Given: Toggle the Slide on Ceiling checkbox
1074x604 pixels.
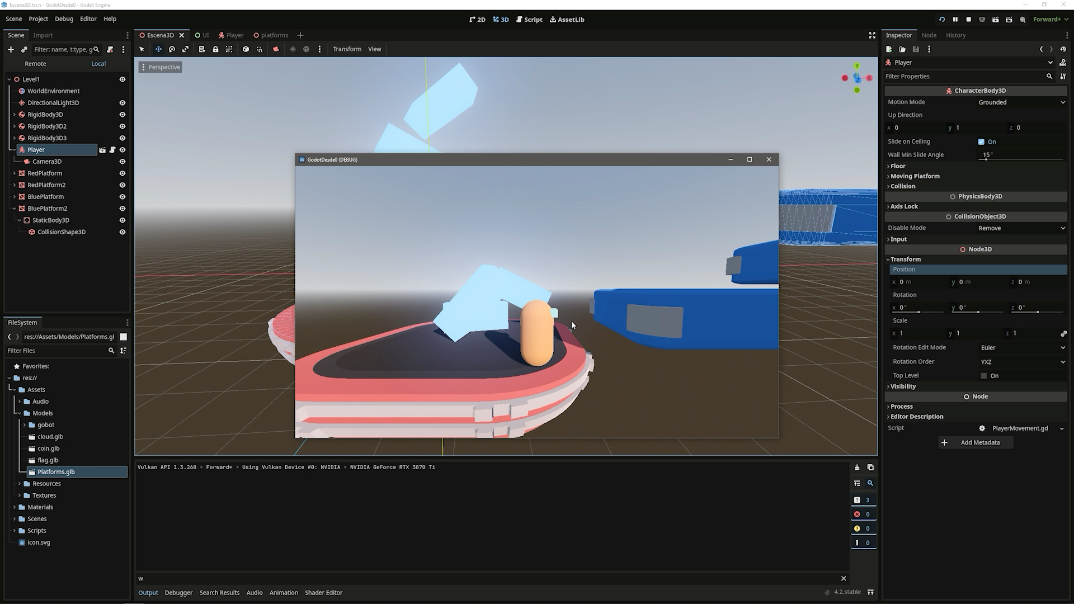Looking at the screenshot, I should tap(981, 142).
